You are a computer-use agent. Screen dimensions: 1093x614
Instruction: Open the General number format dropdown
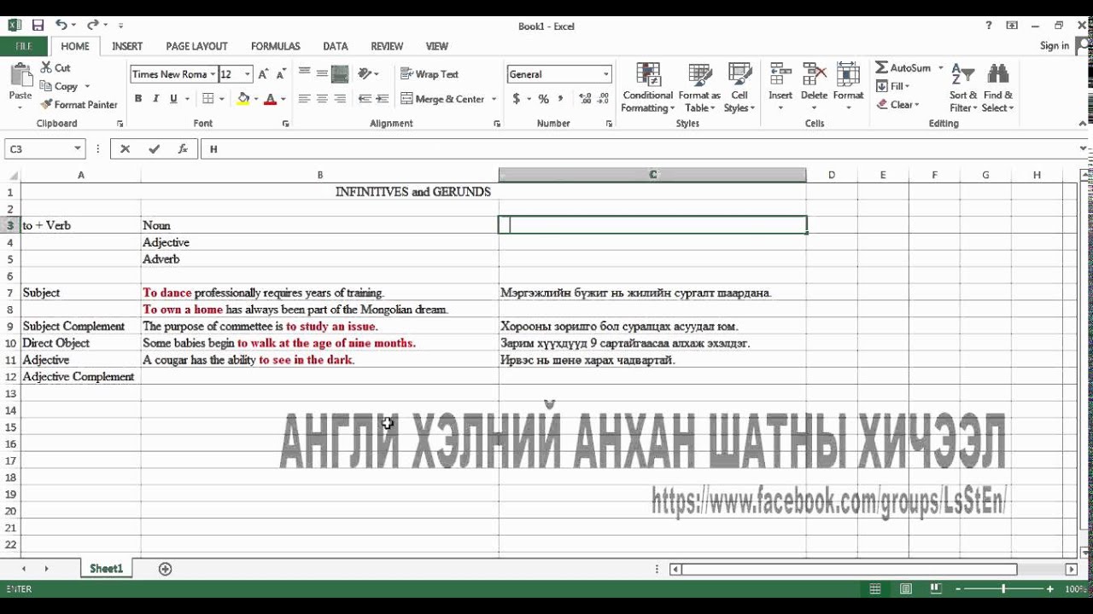(606, 74)
